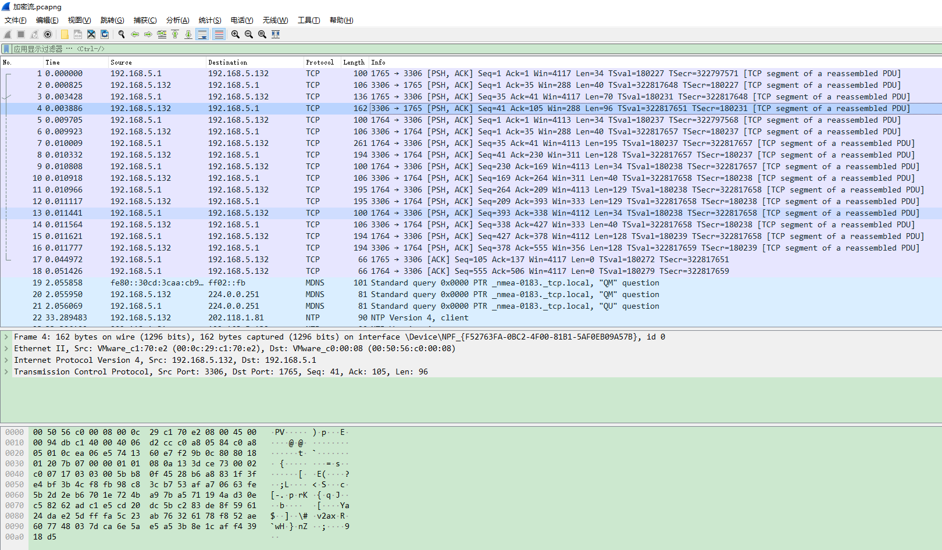Sort packets by the Time column

point(76,62)
